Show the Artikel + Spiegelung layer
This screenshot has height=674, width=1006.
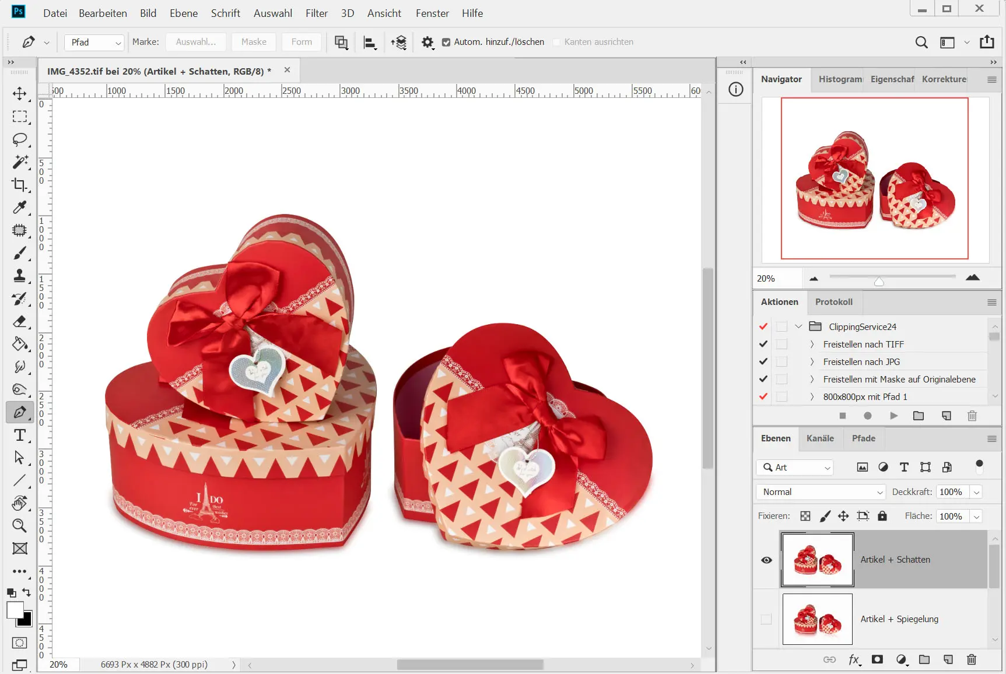[x=766, y=619]
